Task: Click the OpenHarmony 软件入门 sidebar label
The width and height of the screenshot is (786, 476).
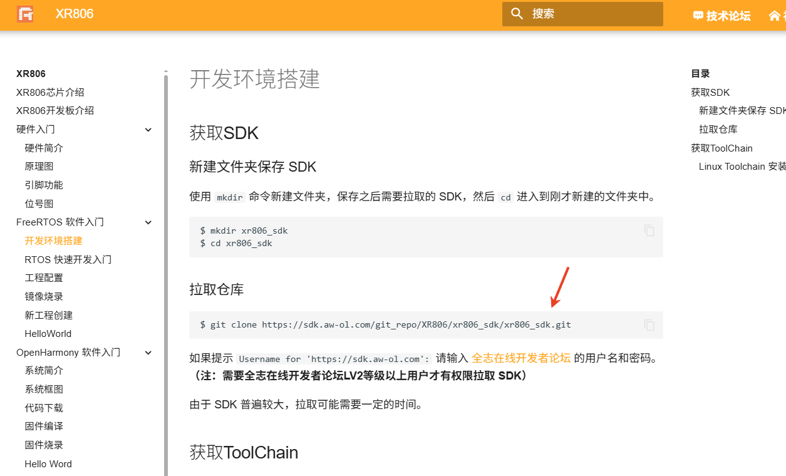Action: (68, 353)
